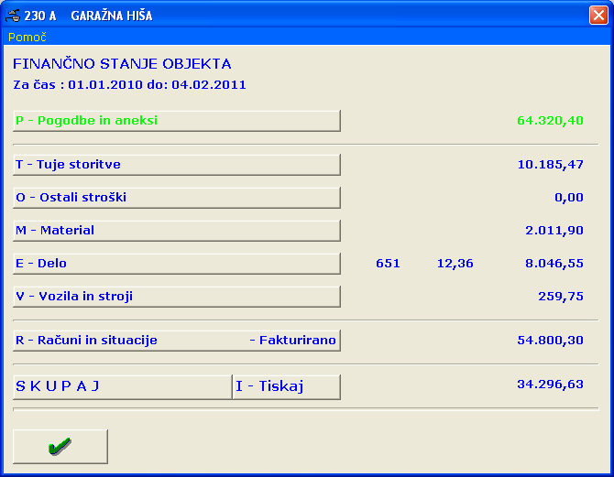614x477 pixels.
Task: Open E - Delo labor breakdown
Action: click(x=177, y=264)
